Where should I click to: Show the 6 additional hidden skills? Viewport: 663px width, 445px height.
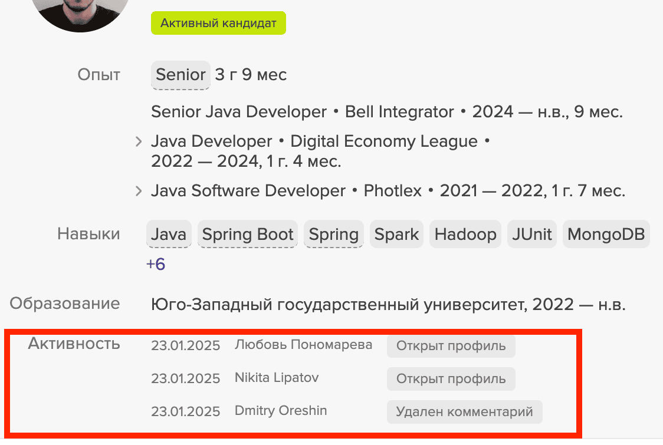(156, 264)
